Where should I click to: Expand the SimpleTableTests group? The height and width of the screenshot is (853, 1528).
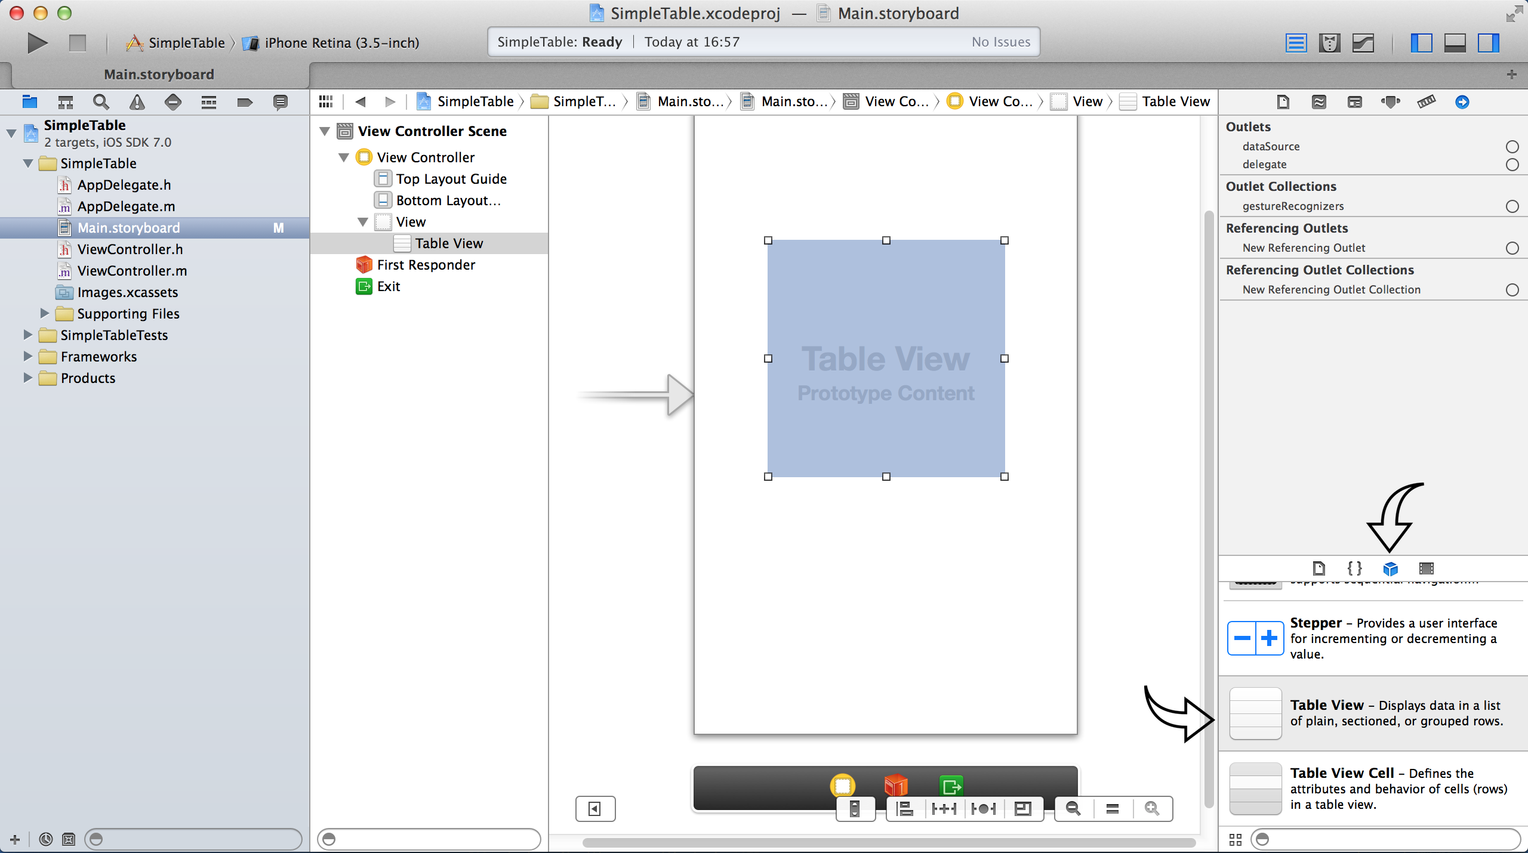(x=27, y=335)
